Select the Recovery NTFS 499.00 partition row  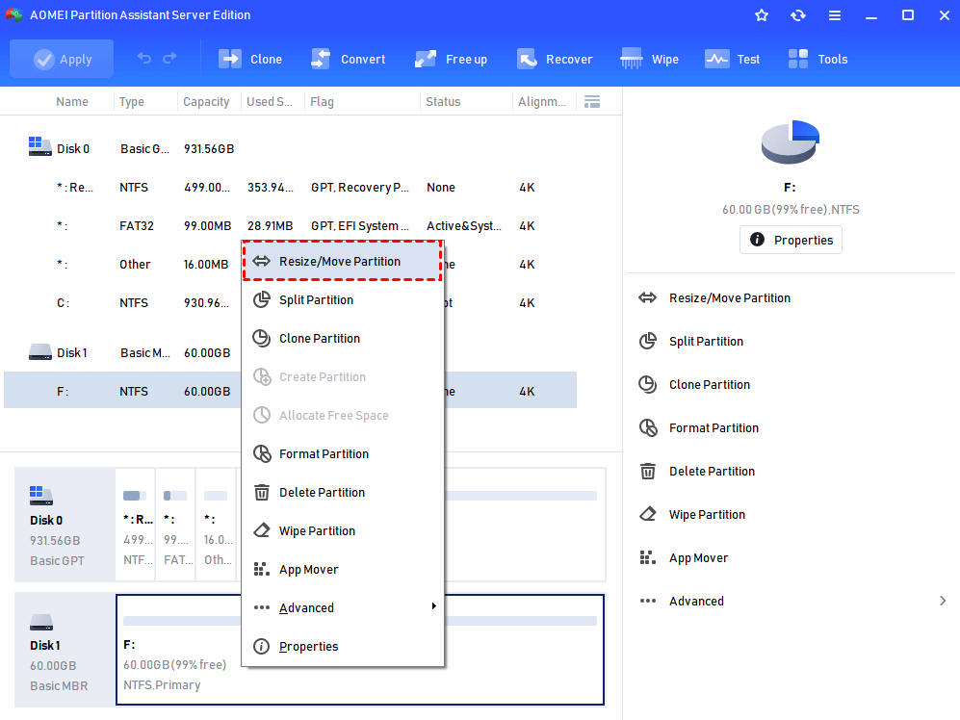pyautogui.click(x=290, y=188)
